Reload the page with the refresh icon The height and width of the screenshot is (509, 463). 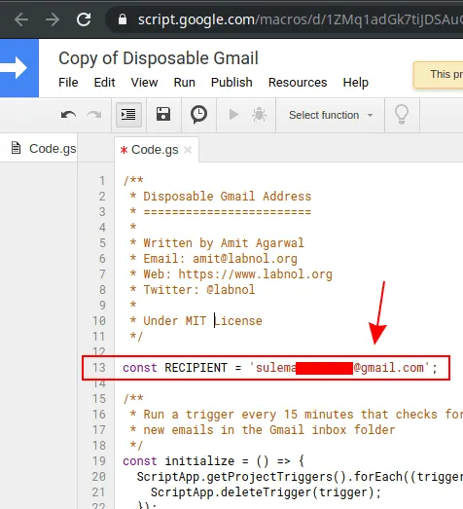[84, 19]
